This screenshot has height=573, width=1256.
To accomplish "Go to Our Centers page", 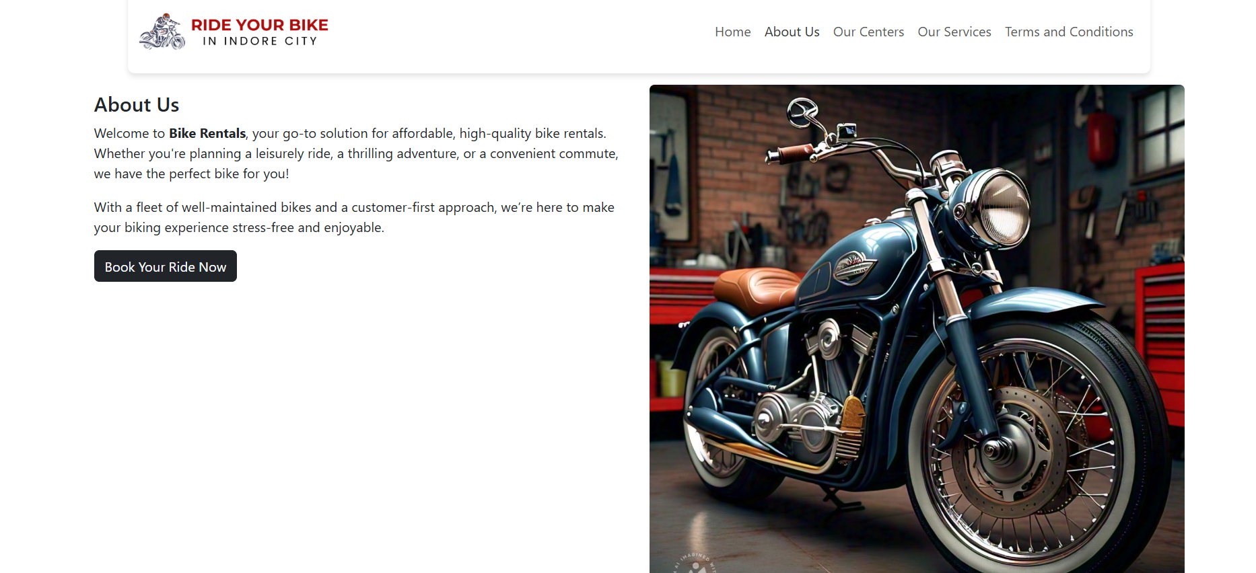I will coord(868,32).
